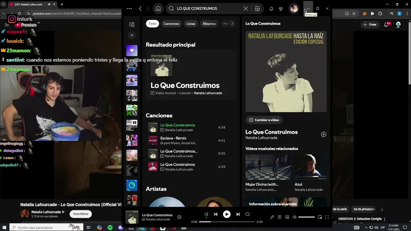Click the search box with LO QUE CONSTRUIMOS
Screen dimensions: 411x231
coord(208,9)
